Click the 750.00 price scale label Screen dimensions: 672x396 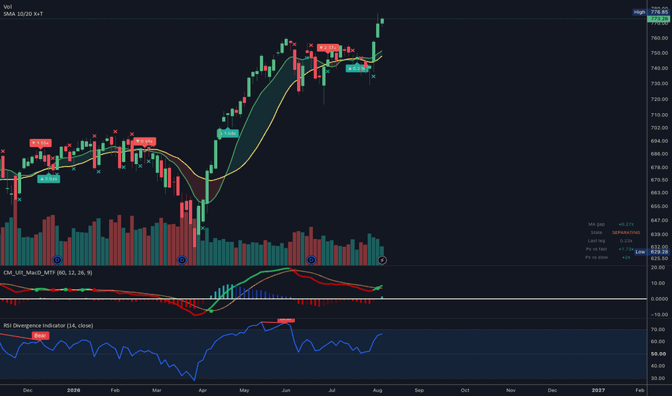659,53
